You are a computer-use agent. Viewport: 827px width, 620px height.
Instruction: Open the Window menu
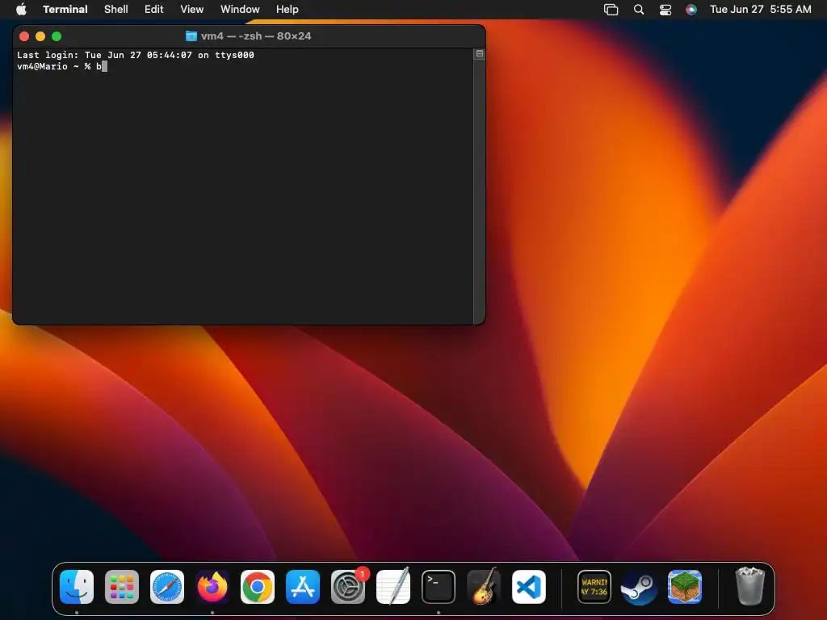240,9
